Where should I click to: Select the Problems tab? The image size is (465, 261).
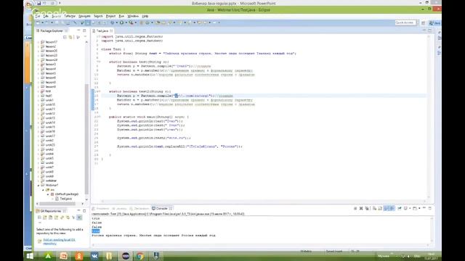click(x=101, y=209)
